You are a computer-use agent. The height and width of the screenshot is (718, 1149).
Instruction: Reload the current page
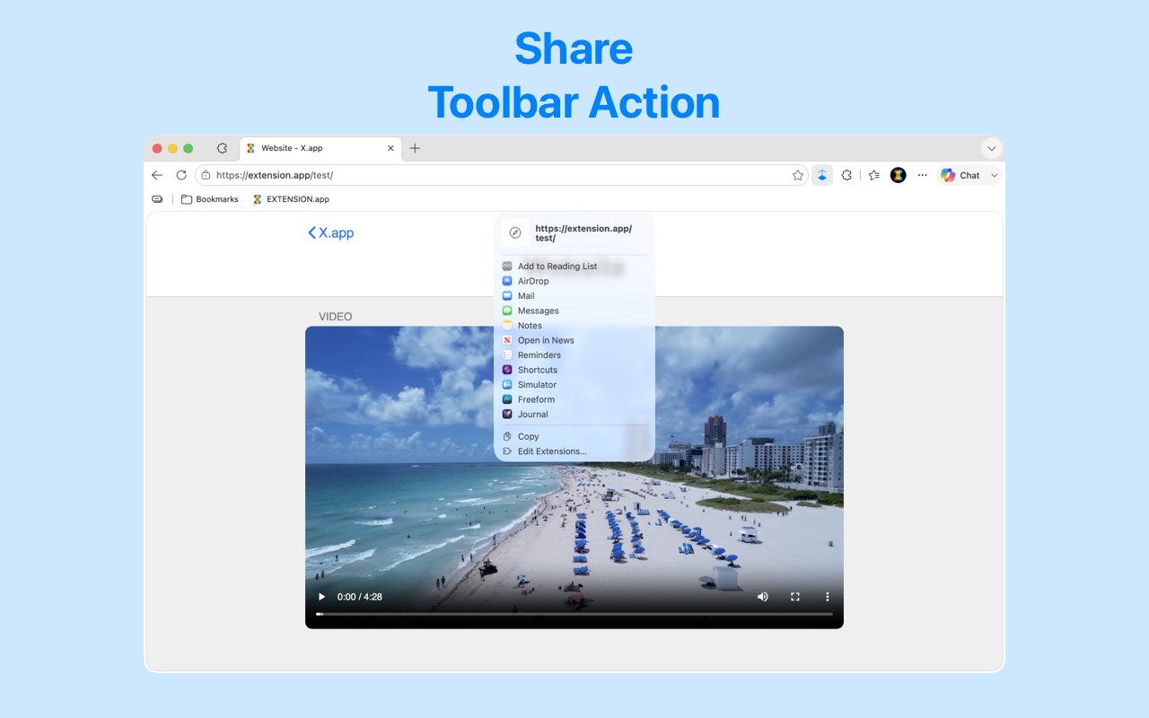(181, 175)
